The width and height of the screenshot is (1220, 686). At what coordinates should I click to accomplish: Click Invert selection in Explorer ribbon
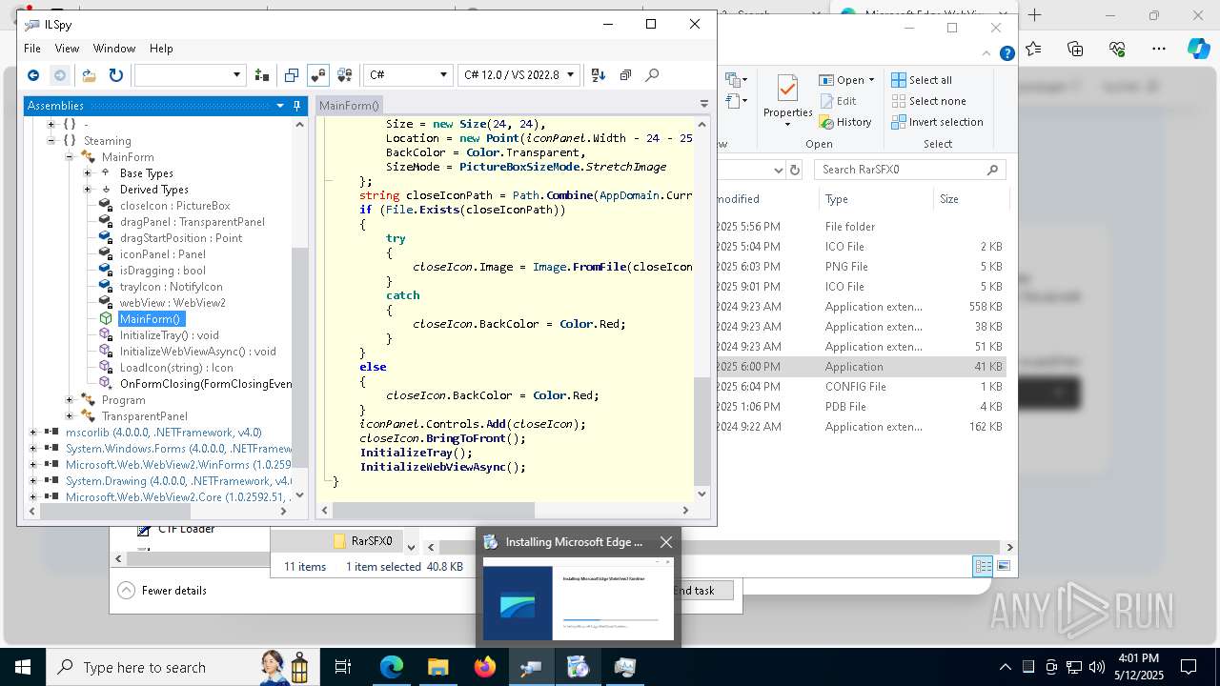(937, 122)
